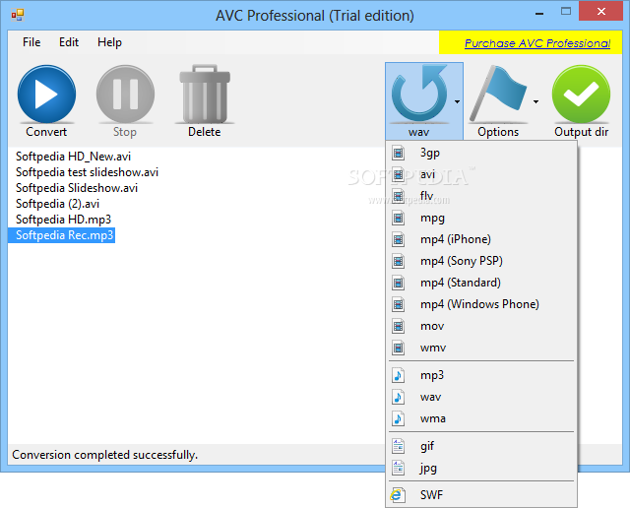Minimize the AVC Professional window
This screenshot has height=508, width=630.
(539, 14)
